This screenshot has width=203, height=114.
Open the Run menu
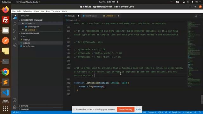48,11
